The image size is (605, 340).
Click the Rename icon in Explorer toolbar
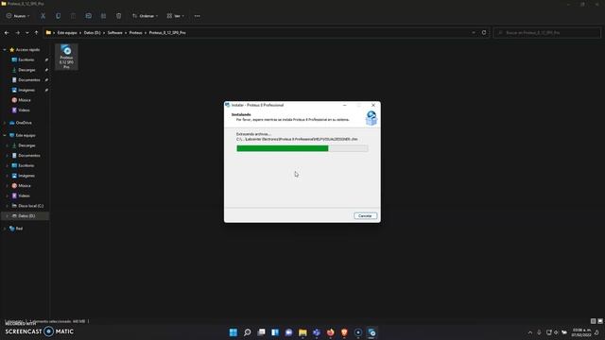pyautogui.click(x=88, y=16)
